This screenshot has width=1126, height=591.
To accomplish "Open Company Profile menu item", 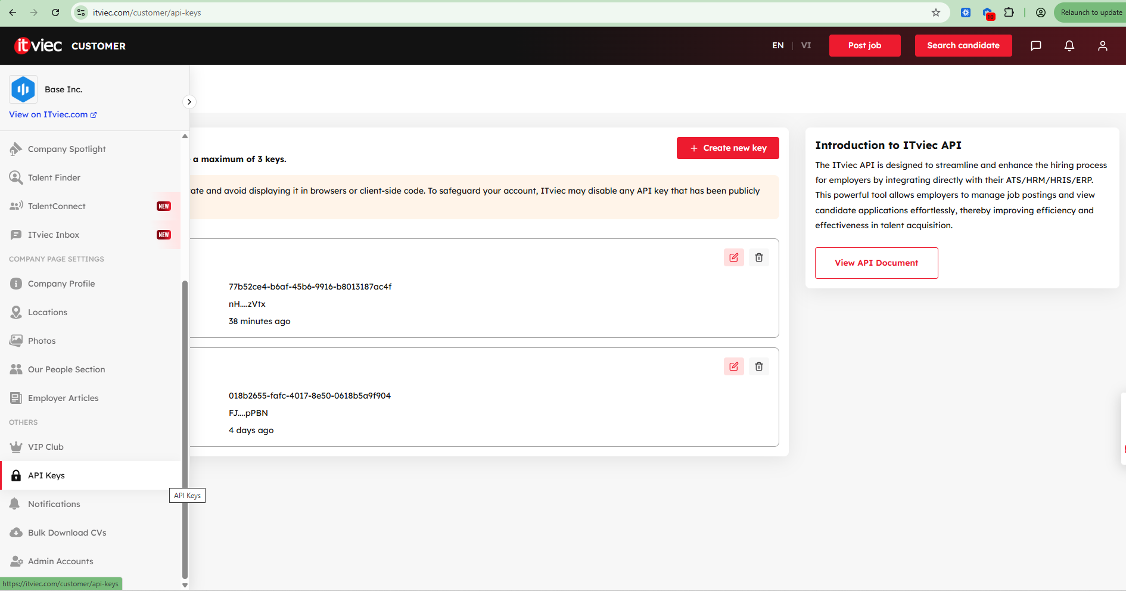I will click(91, 284).
